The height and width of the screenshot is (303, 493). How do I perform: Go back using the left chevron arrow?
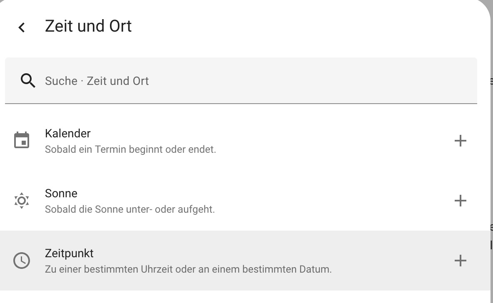[x=22, y=27]
